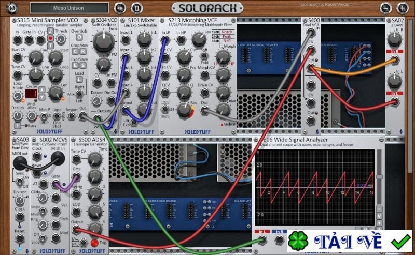Click the Retrig jack on S500 ADSR
Viewport: 415px width, 255px height.
76,194
